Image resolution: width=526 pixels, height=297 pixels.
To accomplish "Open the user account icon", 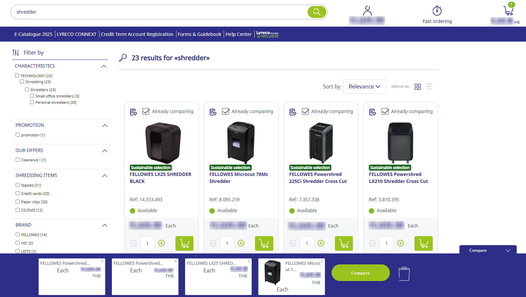I will pos(367,11).
